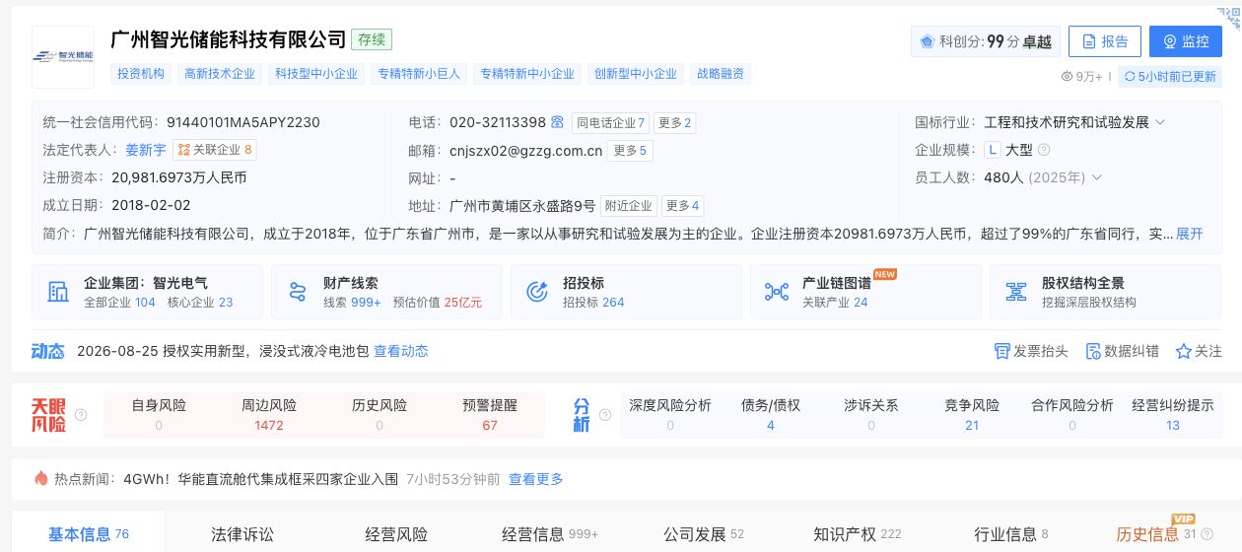Select the 科技型中小企业 tag
1242x552 pixels.
(x=316, y=74)
